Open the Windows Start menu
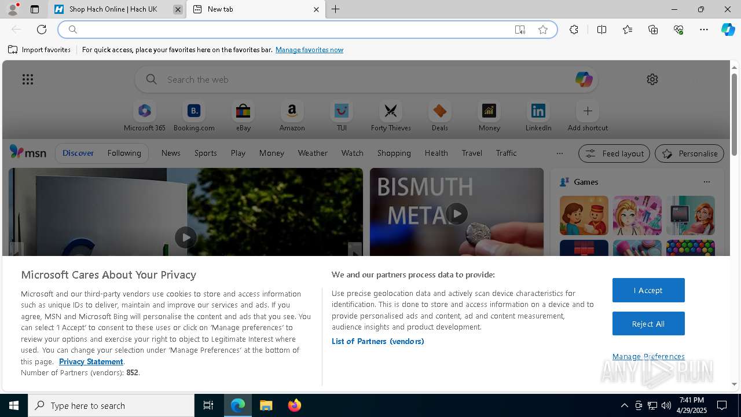 14,405
